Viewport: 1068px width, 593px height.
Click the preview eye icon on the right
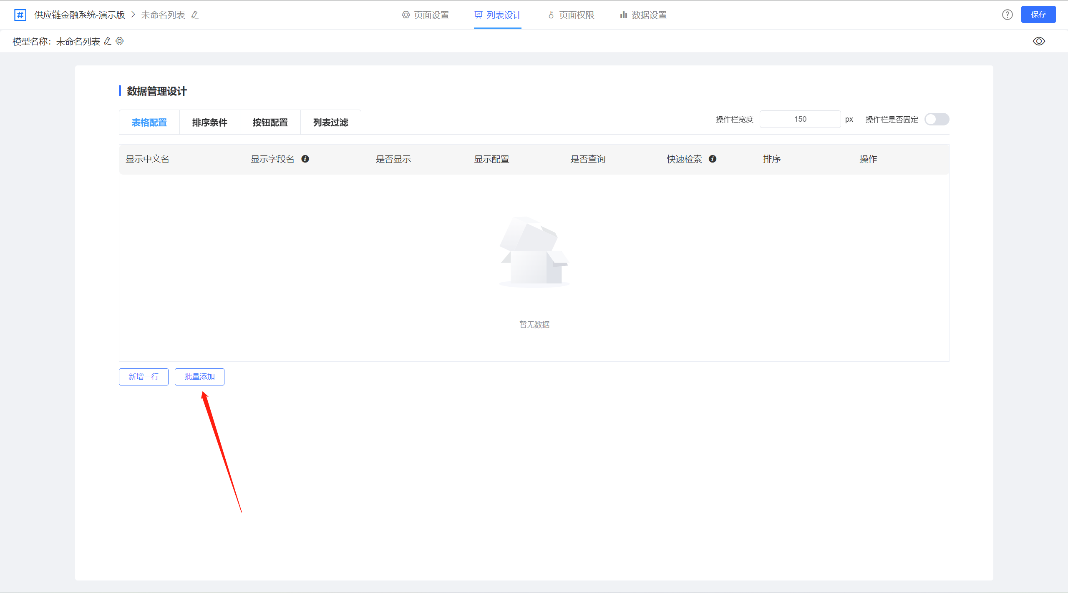tap(1039, 41)
